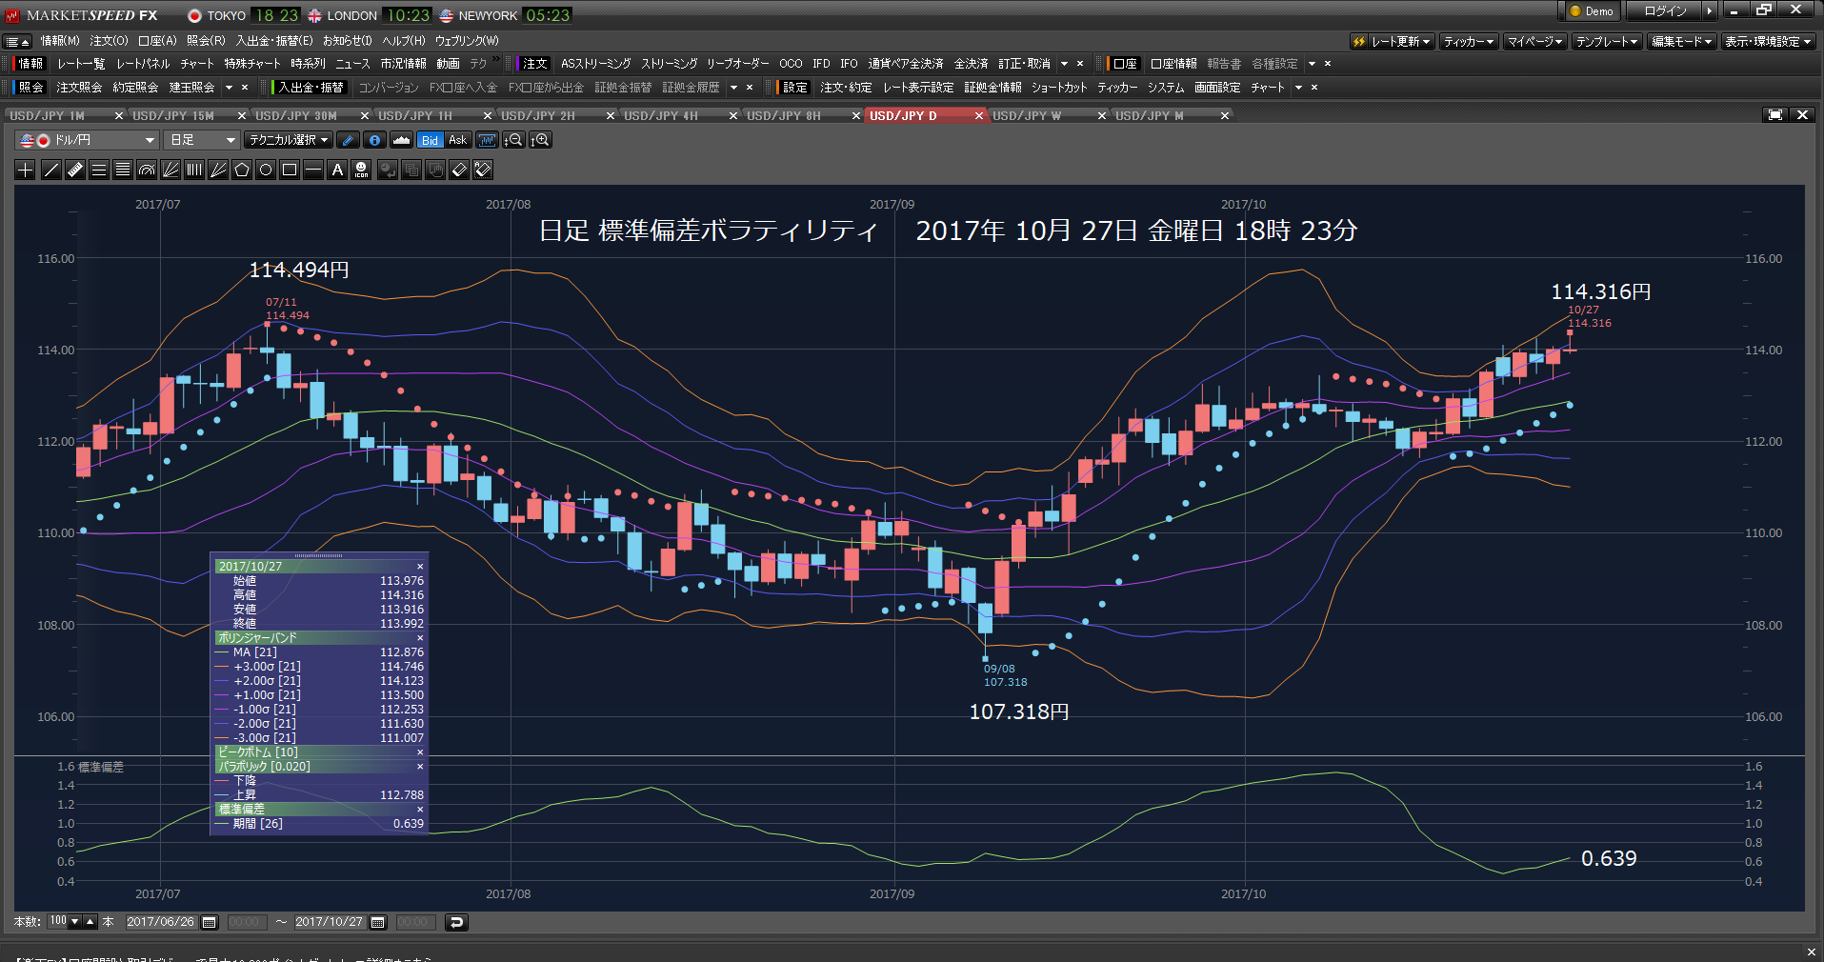Close the USD/JPY D tab
Viewport: 1824px width, 962px height.
click(x=978, y=115)
